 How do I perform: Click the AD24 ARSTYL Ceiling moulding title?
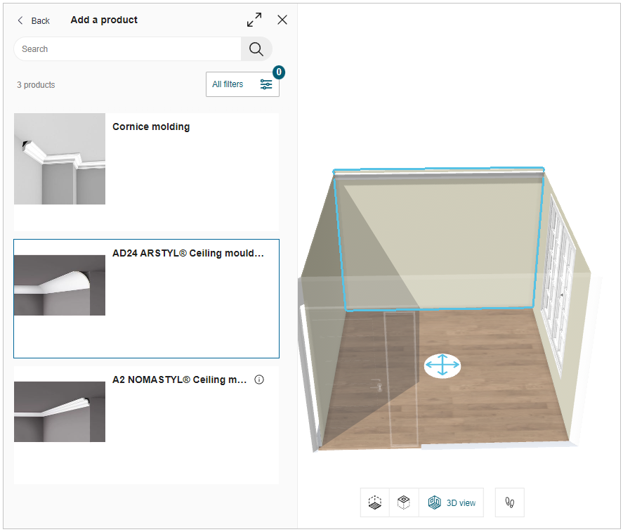pyautogui.click(x=188, y=254)
